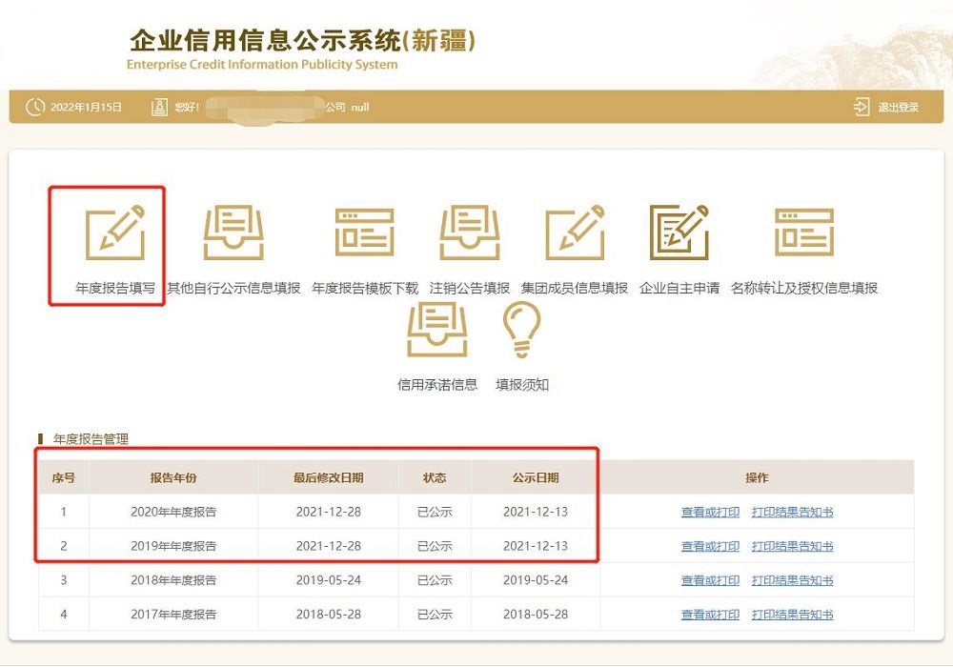
Task: Click the 退出登录 logout icon
Action: click(862, 107)
